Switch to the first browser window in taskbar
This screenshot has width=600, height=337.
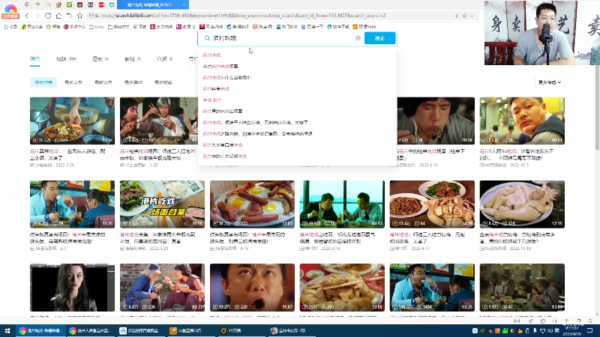coord(41,330)
